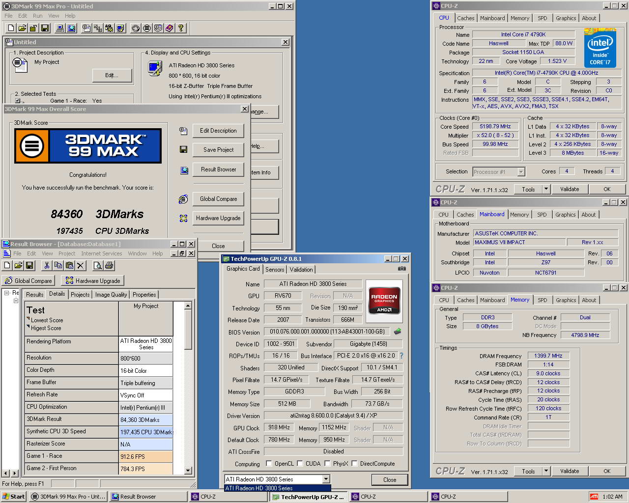Click Edit... button under Project Description
Image resolution: width=629 pixels, height=503 pixels.
tap(112, 75)
